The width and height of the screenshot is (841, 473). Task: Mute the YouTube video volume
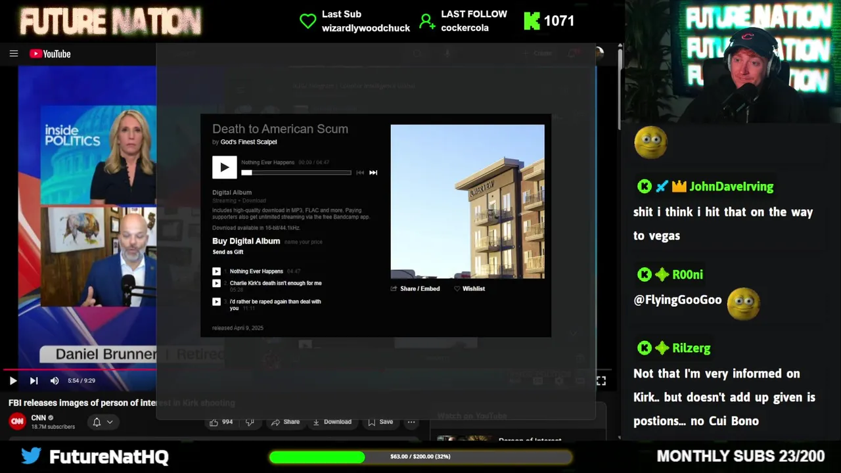(x=55, y=380)
